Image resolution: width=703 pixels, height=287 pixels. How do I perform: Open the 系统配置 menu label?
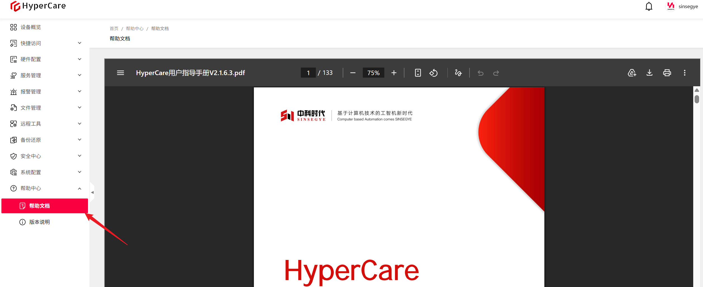31,172
